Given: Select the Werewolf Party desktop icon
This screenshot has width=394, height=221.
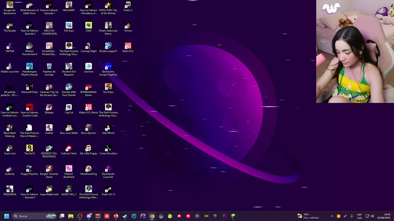Looking at the screenshot, I should [x=30, y=89].
